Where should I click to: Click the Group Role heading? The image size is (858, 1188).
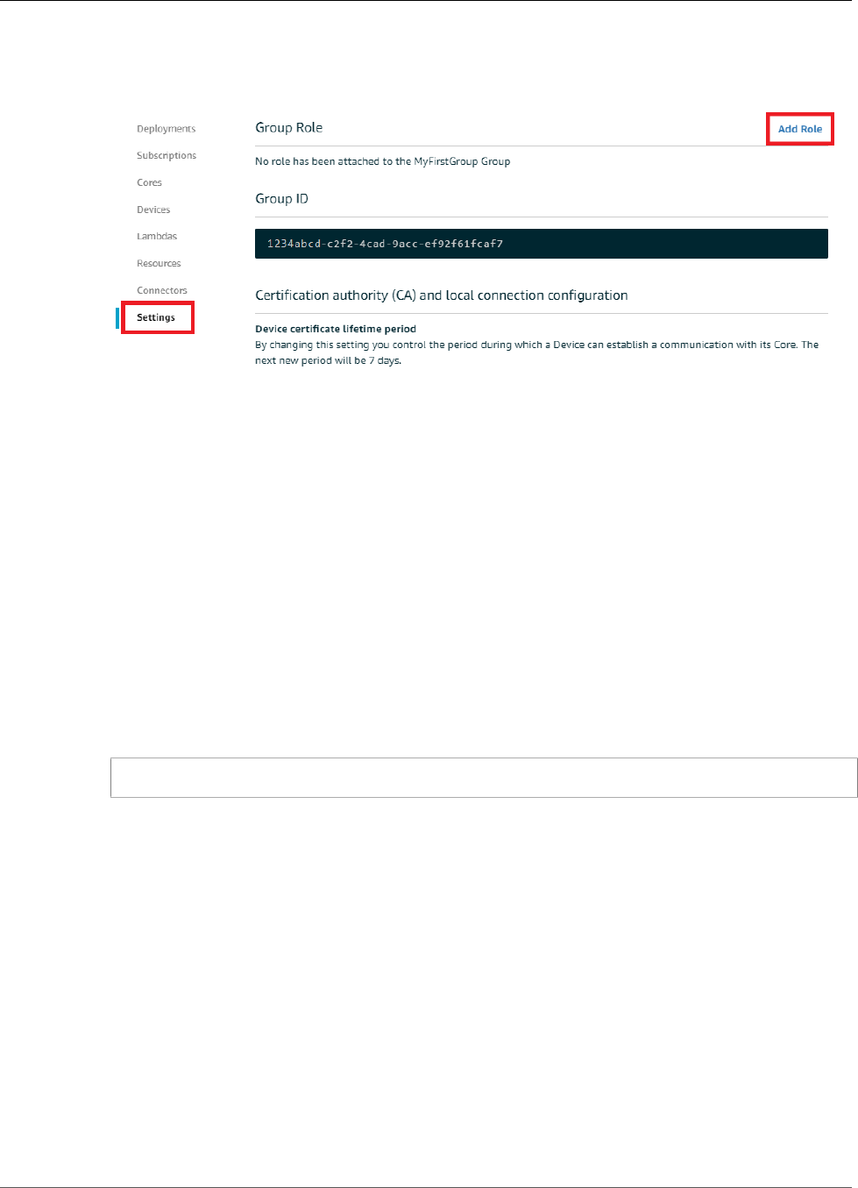(x=289, y=128)
